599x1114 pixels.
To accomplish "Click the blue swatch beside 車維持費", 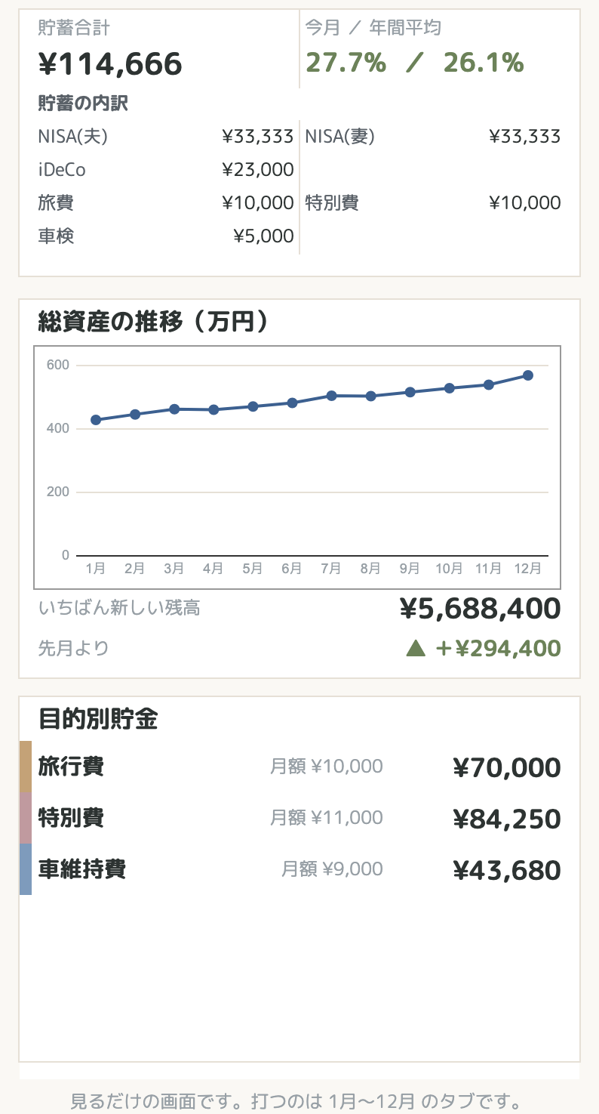I will click(x=26, y=869).
